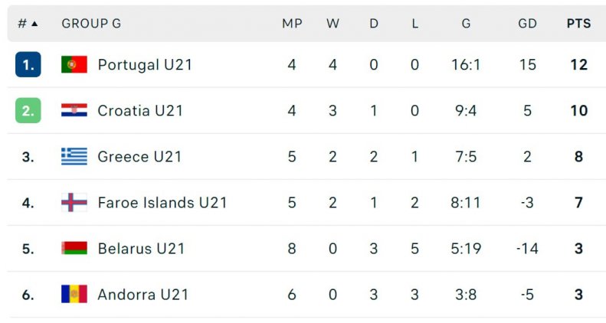
Task: Click the GROUP G header label
Action: [91, 24]
